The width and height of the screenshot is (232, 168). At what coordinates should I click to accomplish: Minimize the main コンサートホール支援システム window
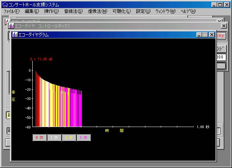pos(214,5)
